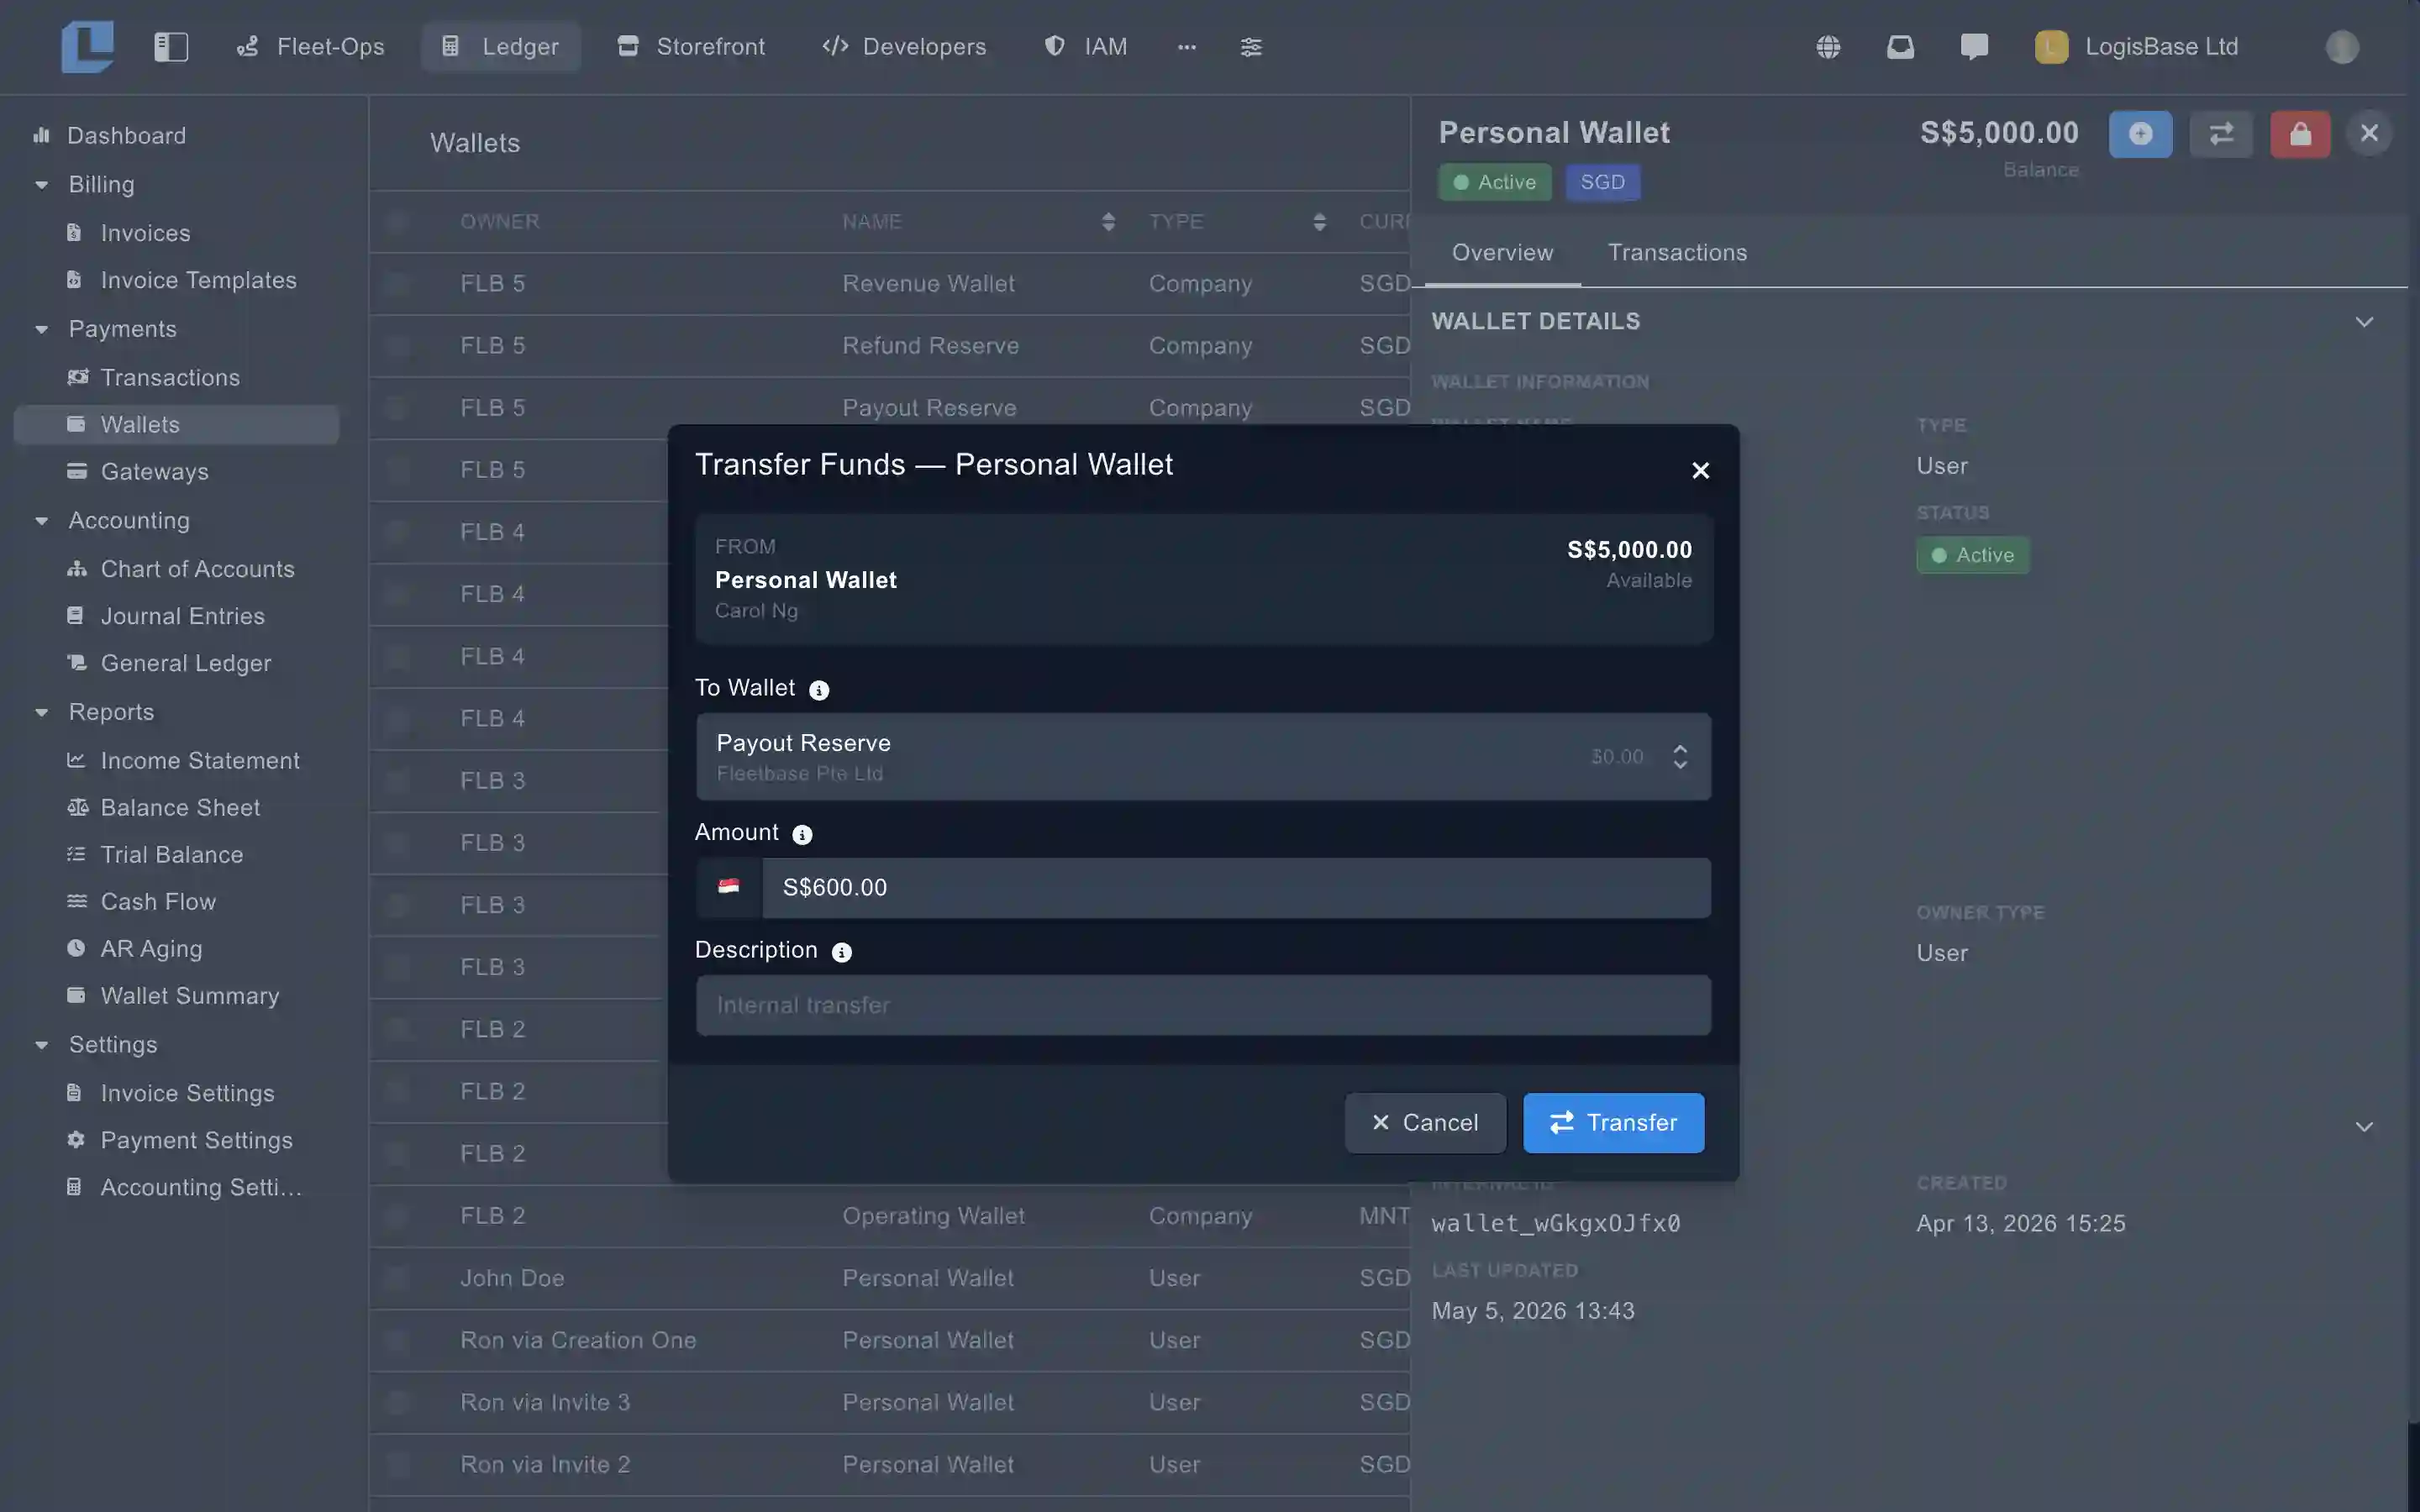Open Chart of Accounts
The height and width of the screenshot is (1512, 2420).
point(197,569)
